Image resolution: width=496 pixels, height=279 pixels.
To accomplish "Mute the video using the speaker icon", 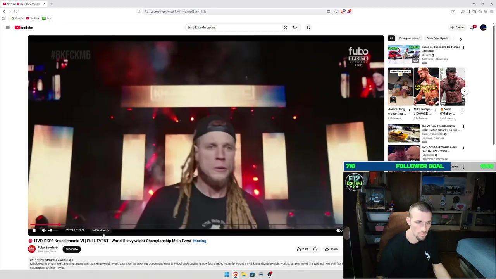I will click(44, 230).
